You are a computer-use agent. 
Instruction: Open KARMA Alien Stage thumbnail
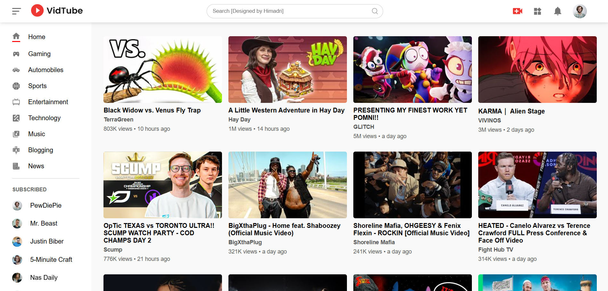click(538, 70)
